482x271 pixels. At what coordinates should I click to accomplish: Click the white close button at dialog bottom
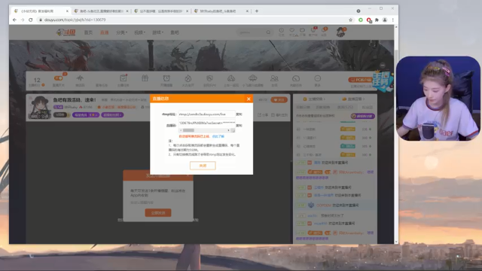[x=203, y=166]
